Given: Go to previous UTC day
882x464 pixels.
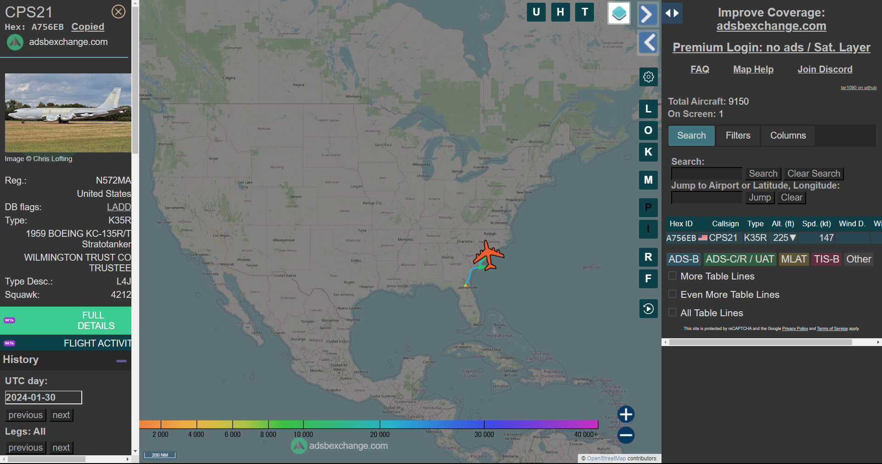Looking at the screenshot, I should (26, 415).
